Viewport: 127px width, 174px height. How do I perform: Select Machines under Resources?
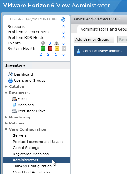pyautogui.click(x=26, y=105)
